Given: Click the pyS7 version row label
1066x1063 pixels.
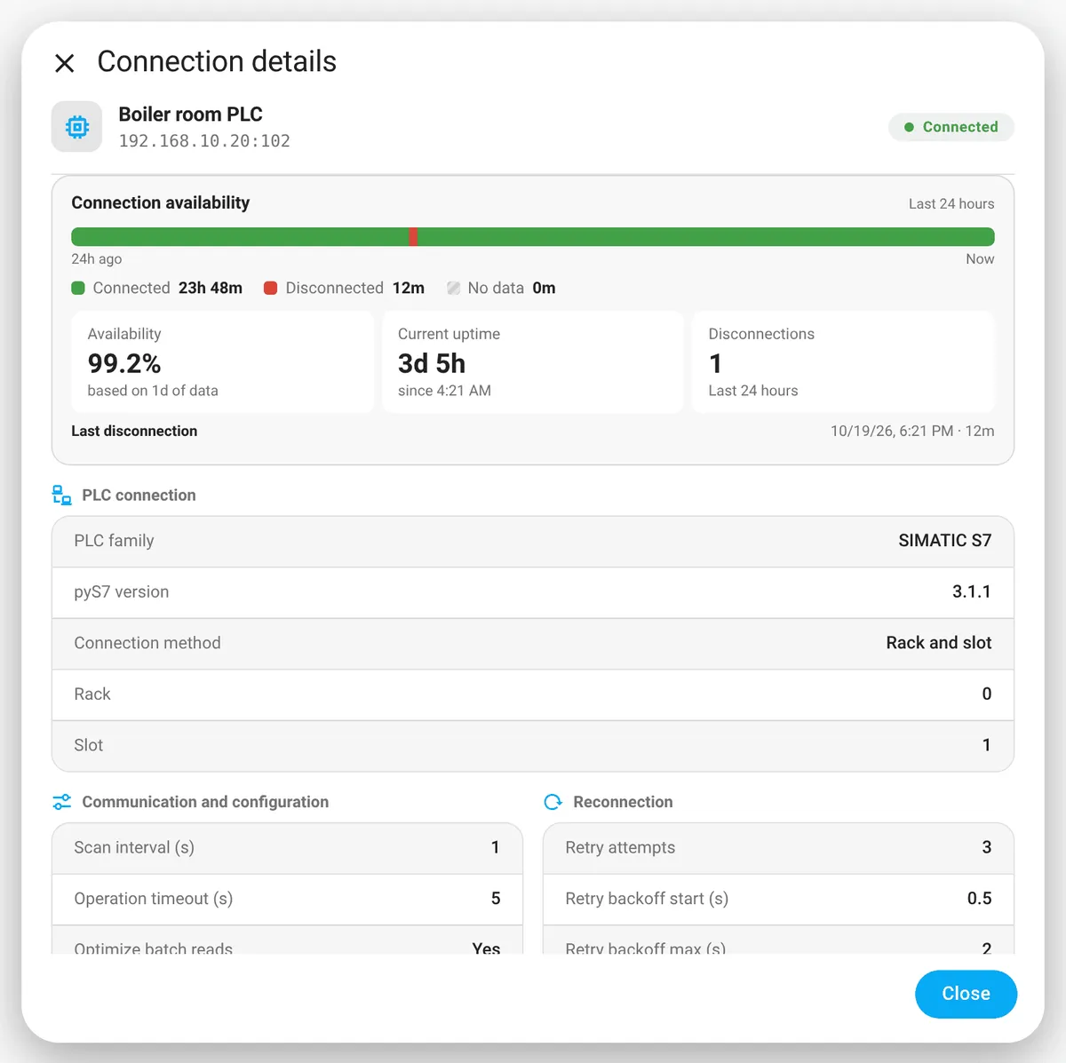Looking at the screenshot, I should (122, 592).
